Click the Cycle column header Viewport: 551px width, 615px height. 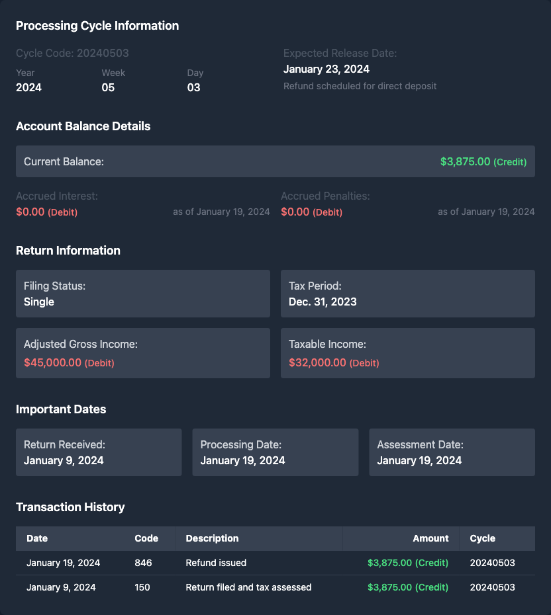pyautogui.click(x=482, y=538)
